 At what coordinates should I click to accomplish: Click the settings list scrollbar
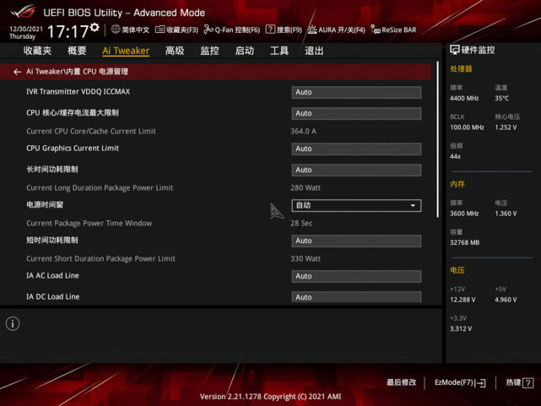click(438, 139)
